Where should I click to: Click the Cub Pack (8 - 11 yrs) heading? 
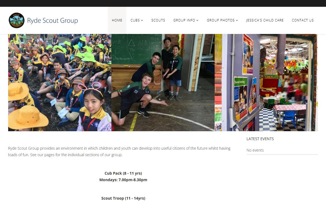point(123,173)
